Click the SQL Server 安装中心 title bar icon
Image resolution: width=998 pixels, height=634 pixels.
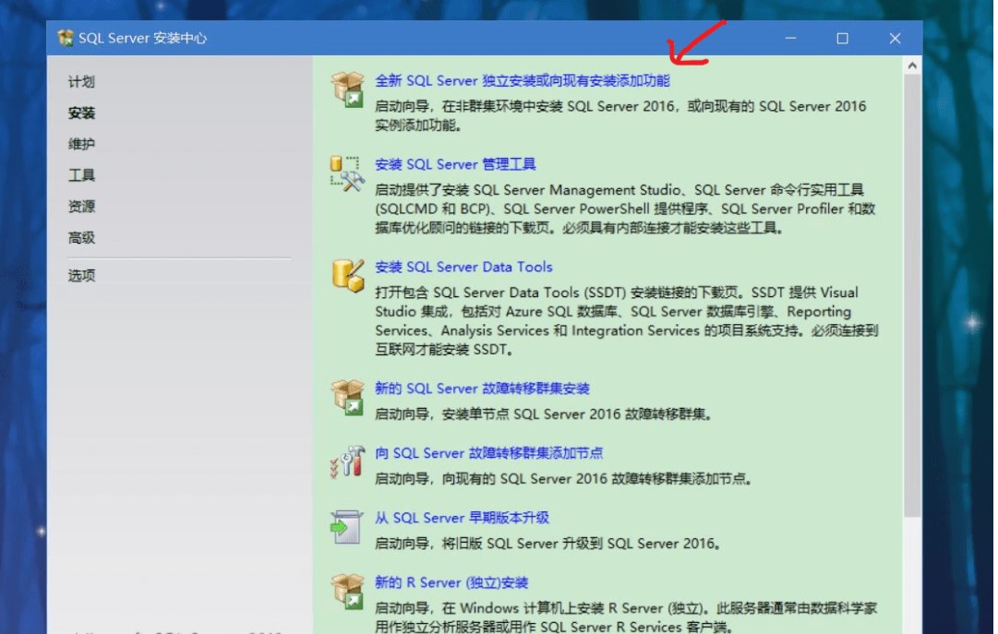click(65, 38)
